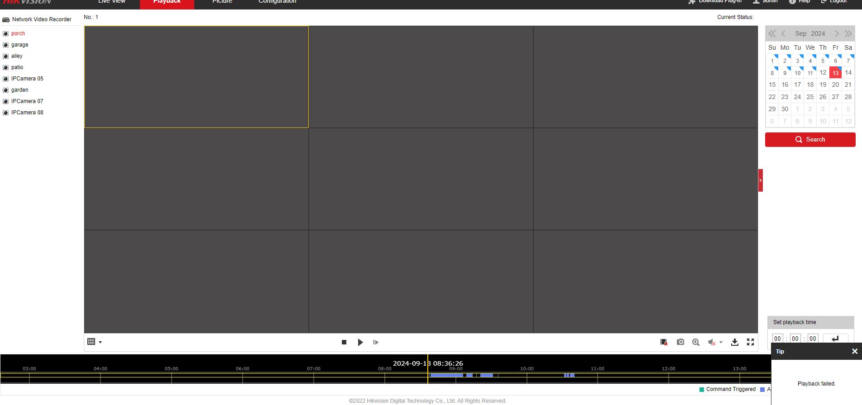Image resolution: width=862 pixels, height=405 pixels.
Task: Enable digital zoom magnifier icon
Action: (696, 342)
